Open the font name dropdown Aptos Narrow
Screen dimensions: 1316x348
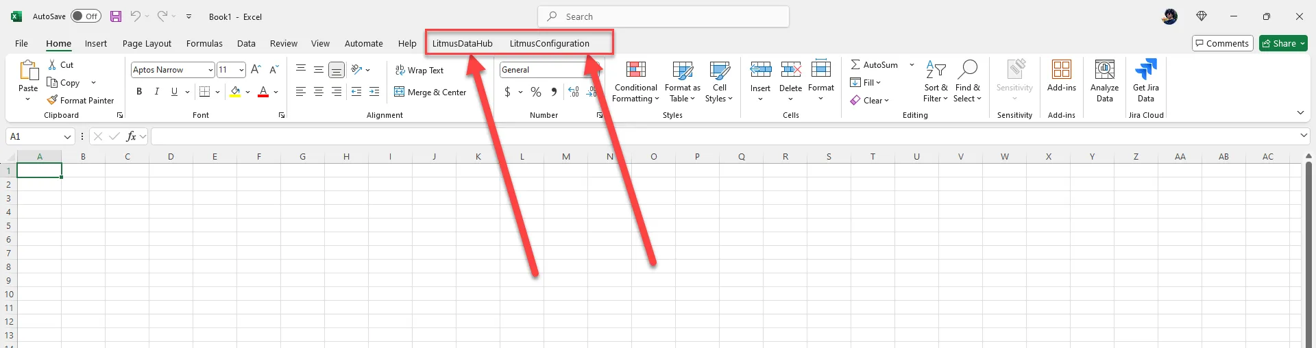click(210, 70)
